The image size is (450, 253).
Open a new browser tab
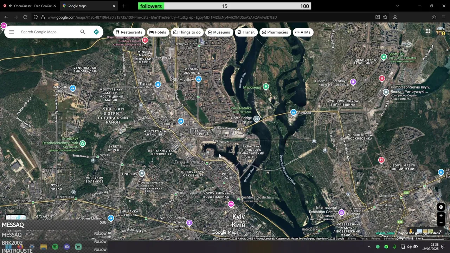(124, 6)
